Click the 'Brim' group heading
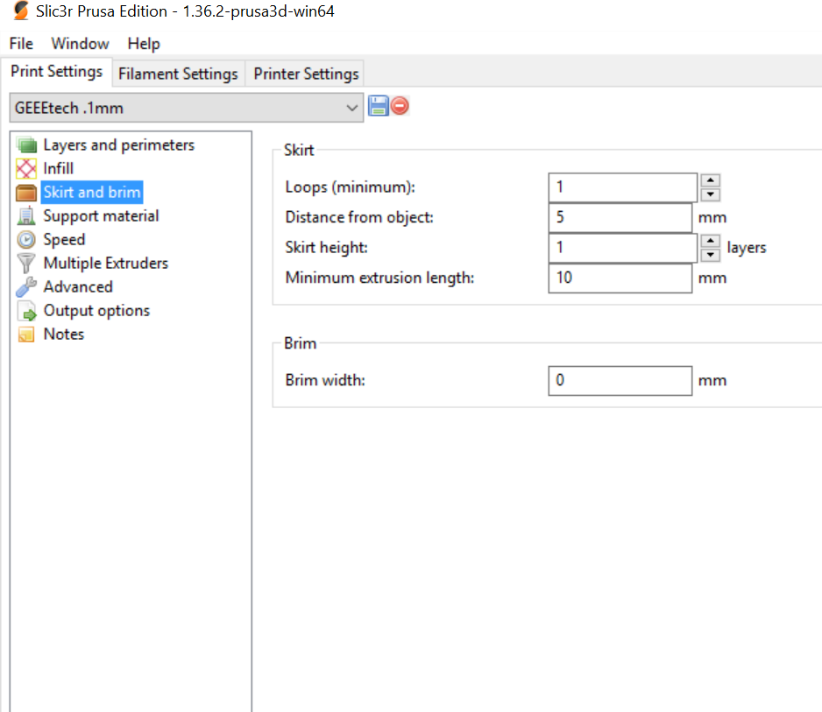This screenshot has width=822, height=712. click(x=300, y=343)
